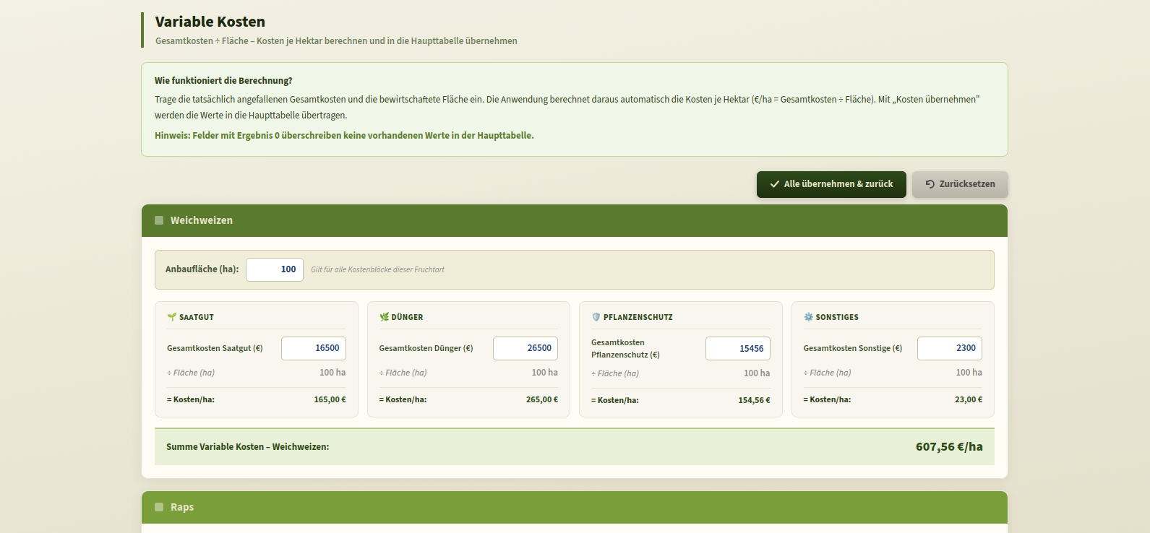Select the Gesamtkosten Dünger input field
The image size is (1150, 533).
(525, 348)
